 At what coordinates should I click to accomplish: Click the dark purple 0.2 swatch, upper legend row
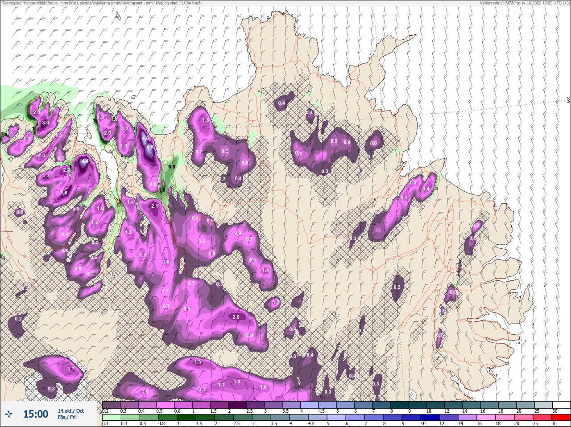pyautogui.click(x=111, y=405)
